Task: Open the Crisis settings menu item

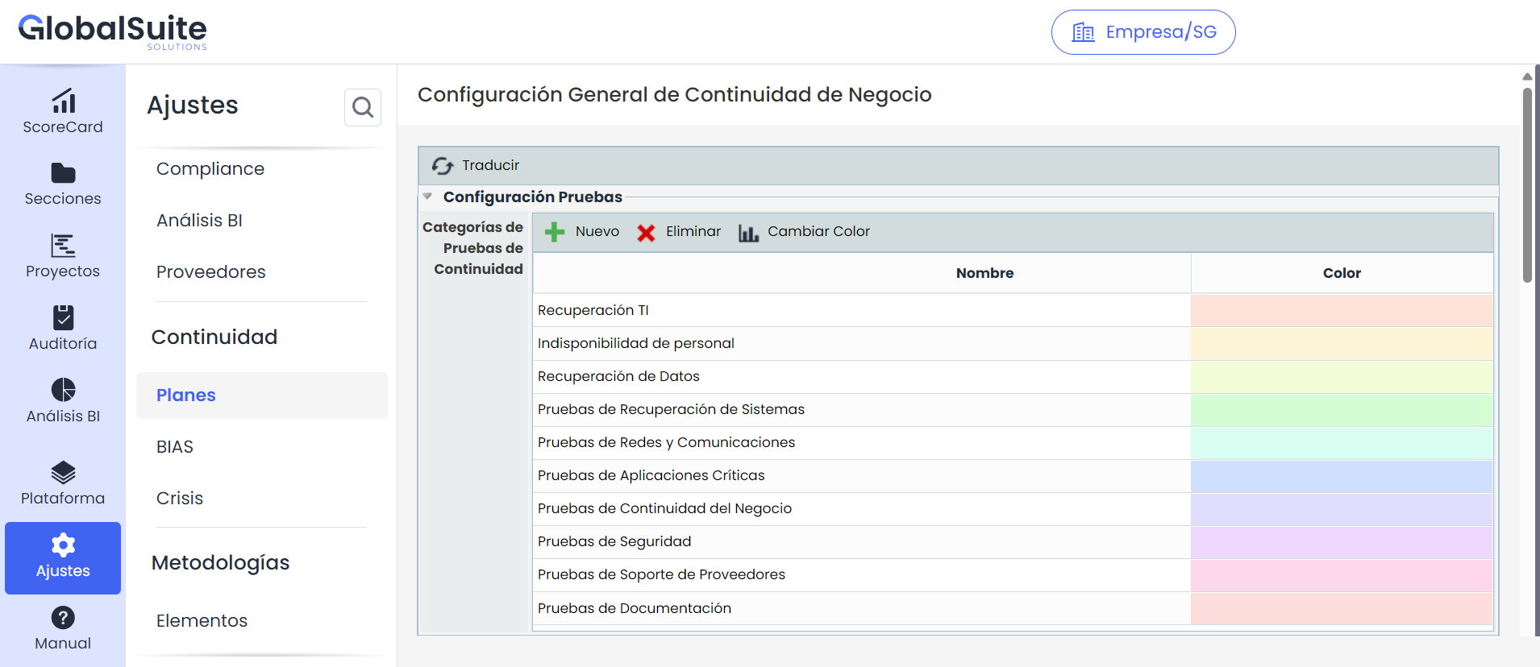Action: tap(180, 499)
